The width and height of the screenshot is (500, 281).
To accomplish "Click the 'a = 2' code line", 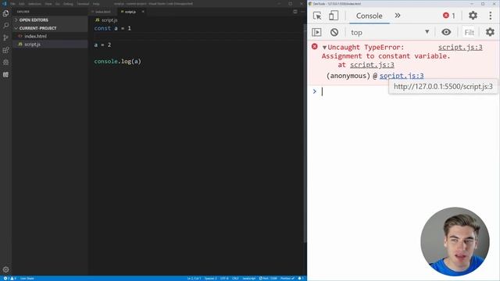I will click(102, 45).
